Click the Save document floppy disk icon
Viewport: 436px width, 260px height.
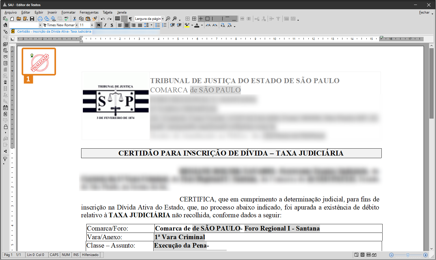tap(32, 19)
